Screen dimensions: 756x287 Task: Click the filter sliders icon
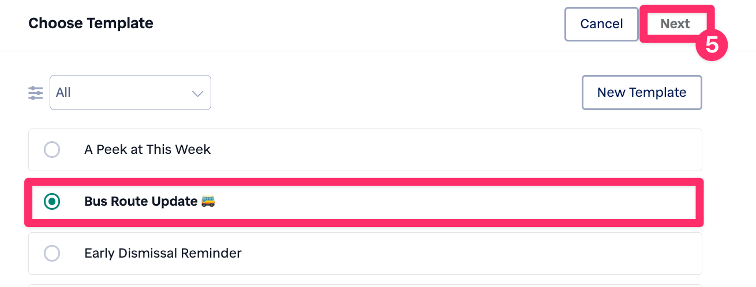click(x=36, y=93)
